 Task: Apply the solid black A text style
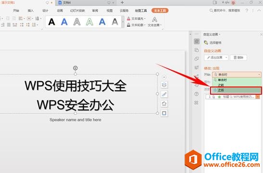pos(51,22)
